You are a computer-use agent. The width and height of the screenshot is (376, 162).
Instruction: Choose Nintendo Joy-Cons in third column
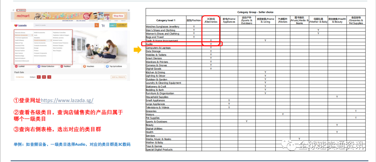point(58,38)
